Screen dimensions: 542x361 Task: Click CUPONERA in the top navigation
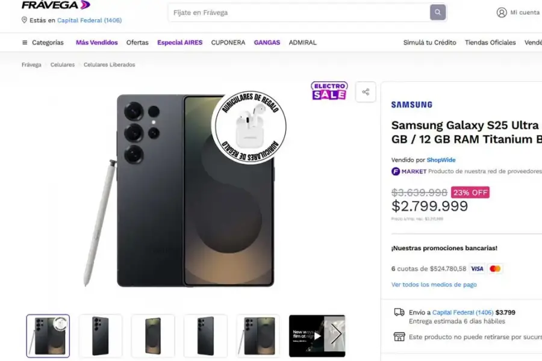(x=228, y=43)
